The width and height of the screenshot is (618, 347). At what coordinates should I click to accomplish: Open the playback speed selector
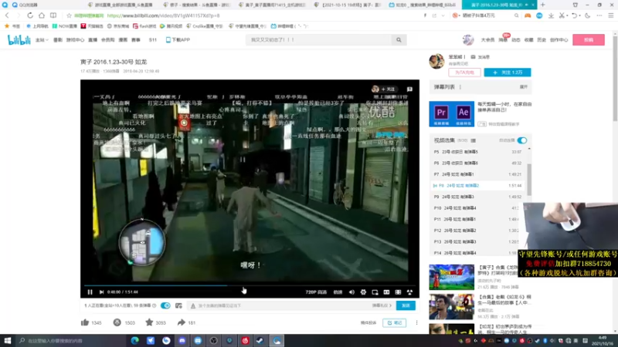(x=338, y=292)
